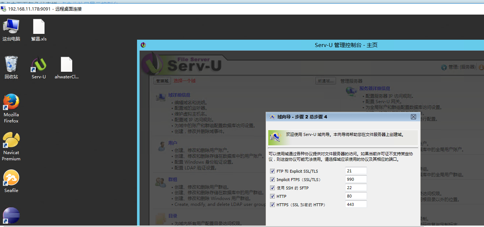Image resolution: width=484 pixels, height=227 pixels.
Task: Click the 维护虚拟主机名 item
Action: point(191,114)
